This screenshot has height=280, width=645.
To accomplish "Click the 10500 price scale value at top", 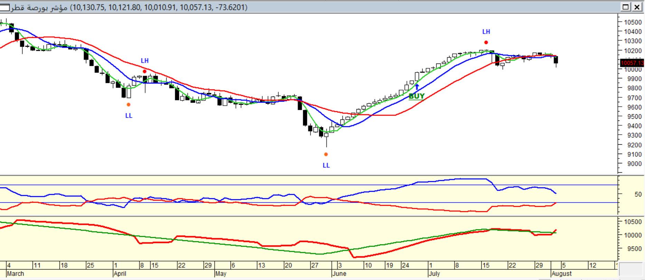I will click(x=633, y=22).
